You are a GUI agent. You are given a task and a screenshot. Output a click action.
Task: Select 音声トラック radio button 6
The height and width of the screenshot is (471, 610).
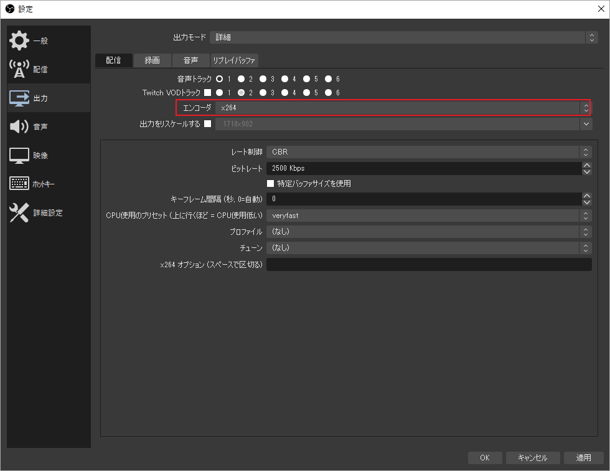329,79
